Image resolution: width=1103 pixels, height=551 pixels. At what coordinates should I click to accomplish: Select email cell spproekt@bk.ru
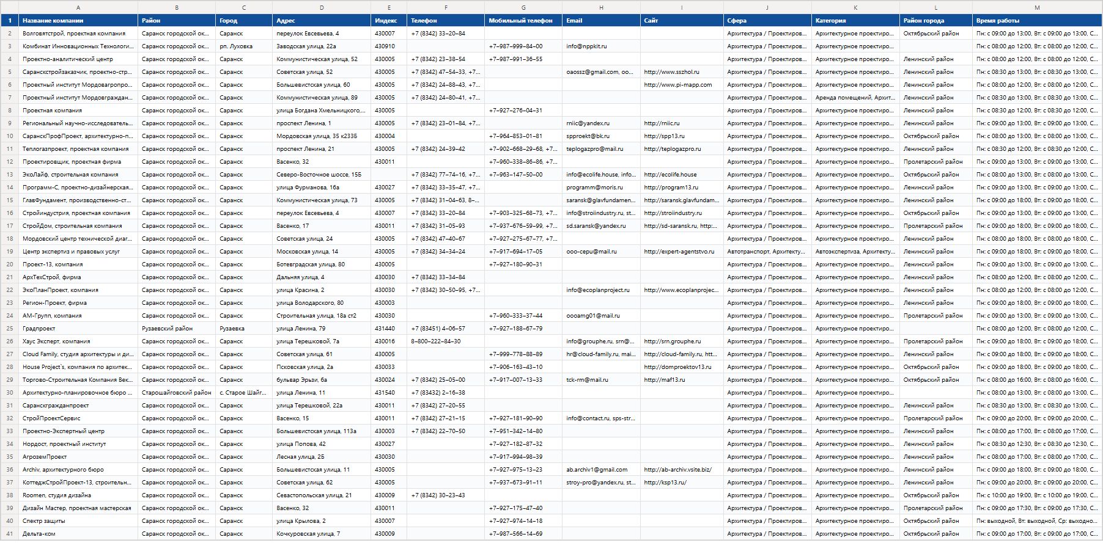tap(601, 136)
